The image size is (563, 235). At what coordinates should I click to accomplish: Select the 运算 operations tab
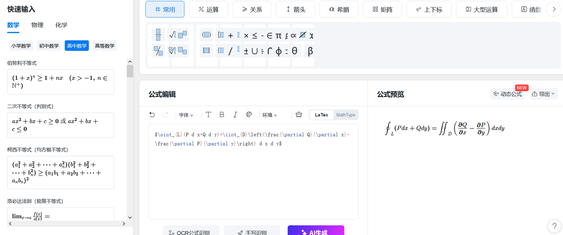pos(208,9)
